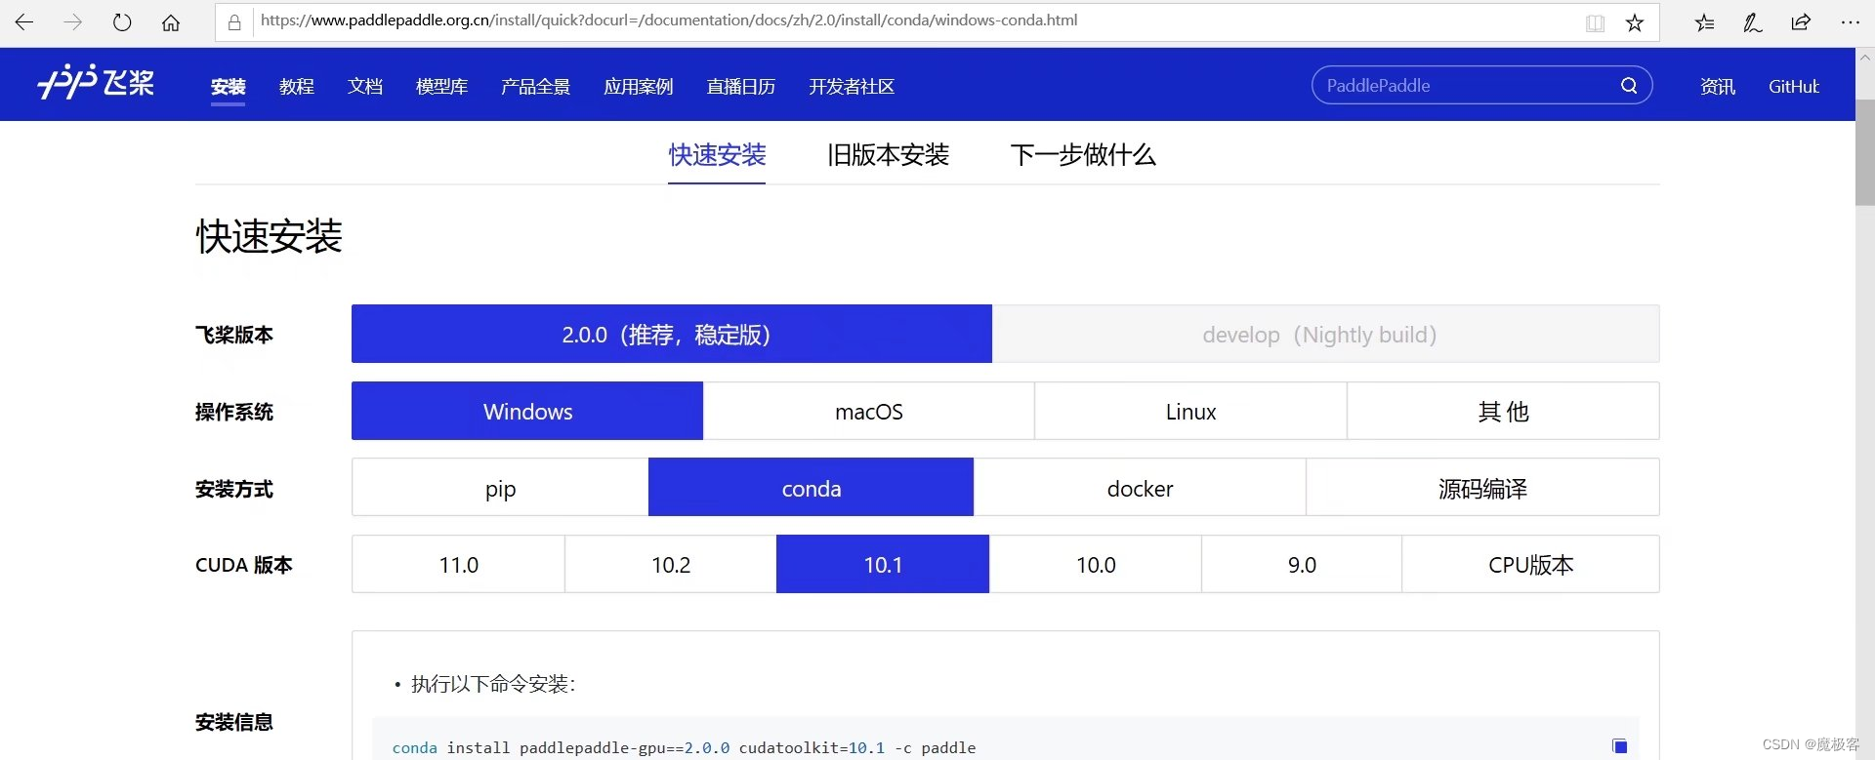Viewport: 1875px width, 760px height.
Task: Open the 模型库 nav menu item
Action: click(441, 87)
